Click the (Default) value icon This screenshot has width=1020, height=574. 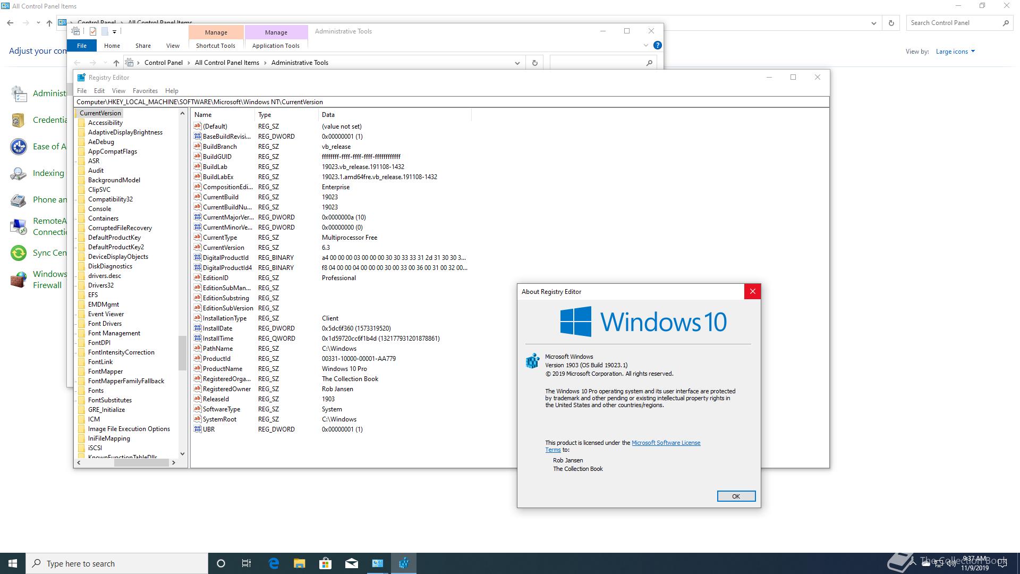(198, 126)
